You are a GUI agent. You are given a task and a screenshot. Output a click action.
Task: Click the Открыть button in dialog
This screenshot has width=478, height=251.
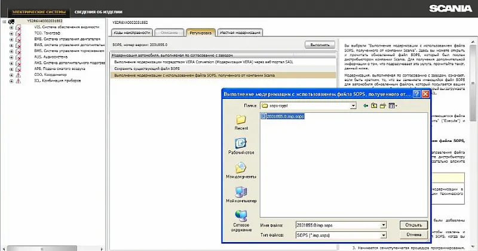point(413,225)
